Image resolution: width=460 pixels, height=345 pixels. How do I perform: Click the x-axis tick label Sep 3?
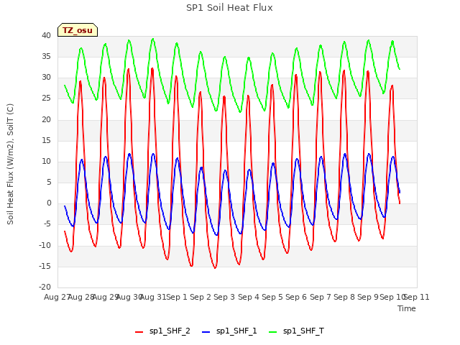[x=224, y=297]
